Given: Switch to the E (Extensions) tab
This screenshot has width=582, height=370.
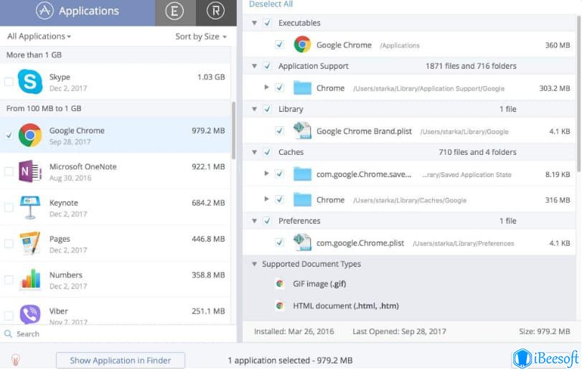Looking at the screenshot, I should click(175, 11).
